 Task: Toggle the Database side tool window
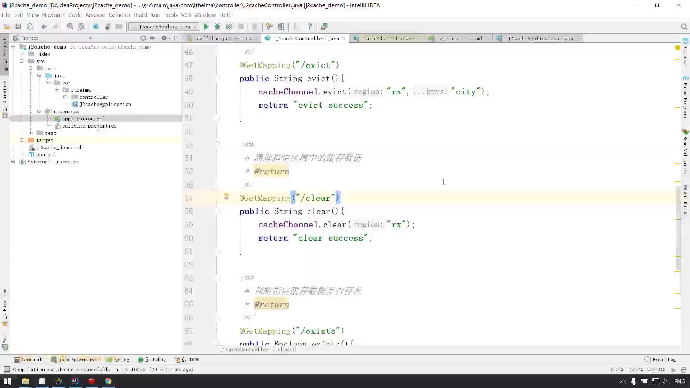(685, 52)
